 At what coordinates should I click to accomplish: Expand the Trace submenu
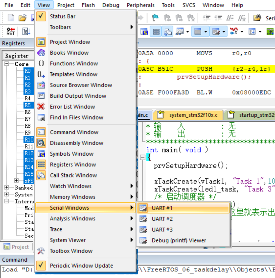pos(85,229)
